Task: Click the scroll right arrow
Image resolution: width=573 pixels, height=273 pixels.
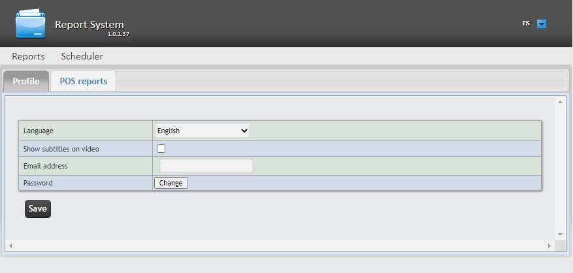Action: pyautogui.click(x=549, y=246)
